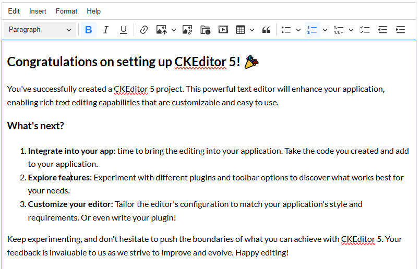The height and width of the screenshot is (269, 420).
Task: Expand the insert table dropdown arrow
Action: 252,30
